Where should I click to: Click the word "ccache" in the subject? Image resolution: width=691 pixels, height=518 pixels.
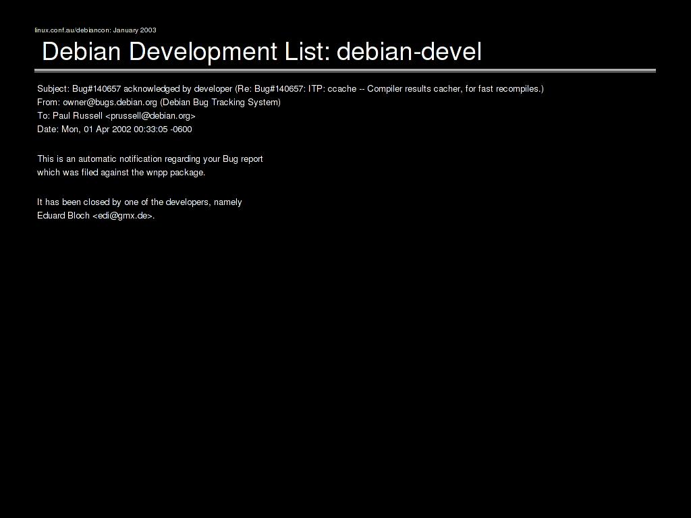coord(341,89)
